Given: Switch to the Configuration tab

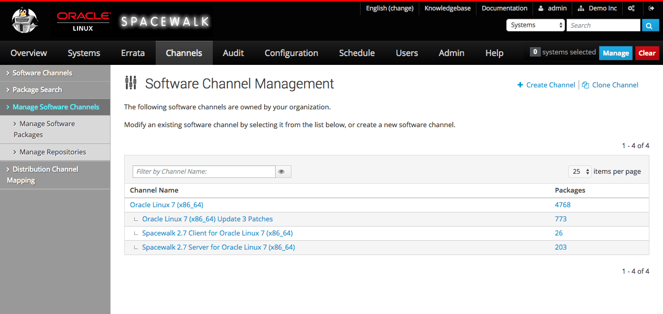Looking at the screenshot, I should [x=291, y=53].
